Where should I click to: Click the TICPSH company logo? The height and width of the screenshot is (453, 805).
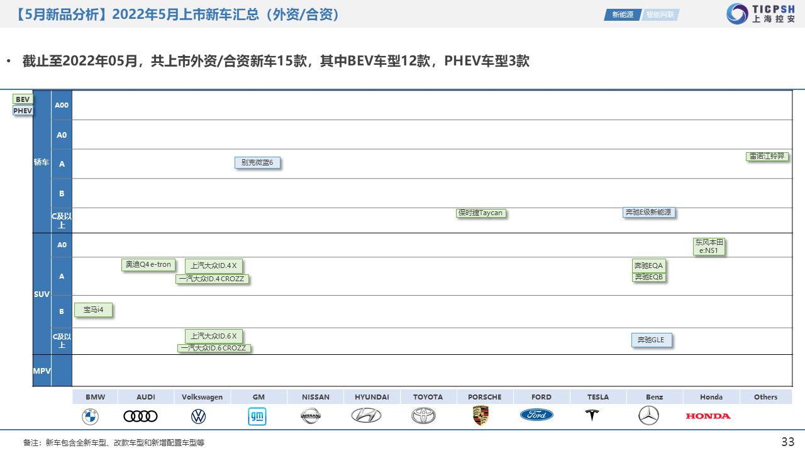click(x=761, y=14)
